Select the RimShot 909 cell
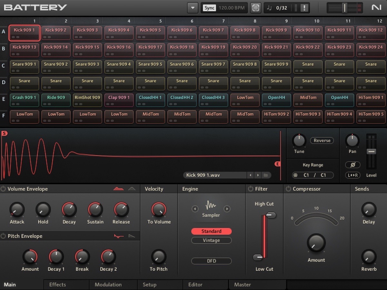 [x=87, y=100]
